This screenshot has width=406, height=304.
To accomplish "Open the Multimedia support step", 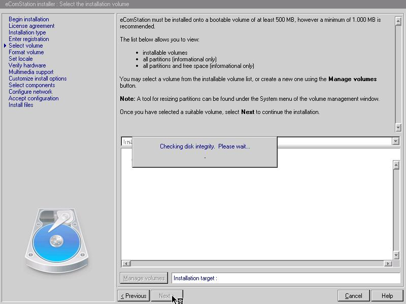I will [31, 72].
